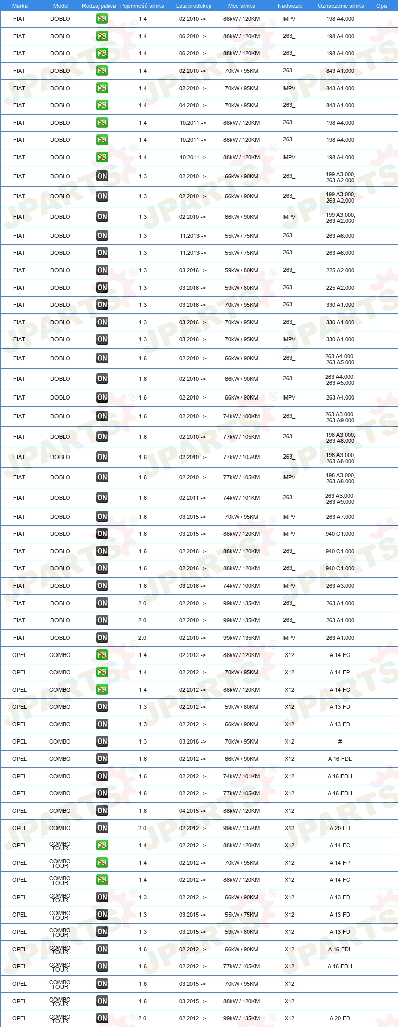Click the ON icon in Opel Combo row marked #
Screen dimensions: 398x1027
coord(102,741)
